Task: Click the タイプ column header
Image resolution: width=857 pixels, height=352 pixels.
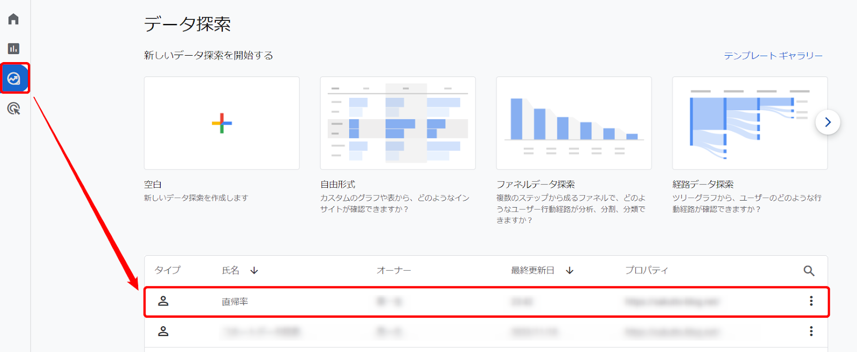Action: (x=168, y=271)
